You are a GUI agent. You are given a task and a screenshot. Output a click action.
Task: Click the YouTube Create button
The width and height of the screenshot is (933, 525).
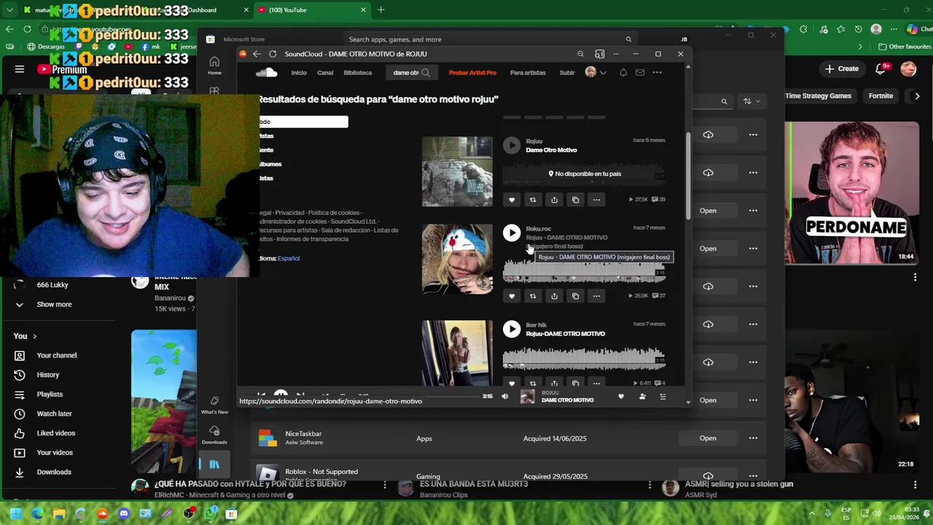pyautogui.click(x=842, y=69)
